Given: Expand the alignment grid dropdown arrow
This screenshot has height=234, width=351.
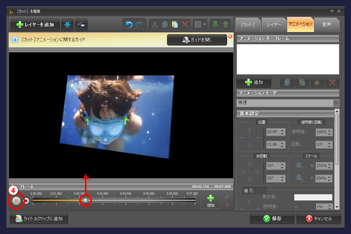Looking at the screenshot, I should [x=205, y=25].
